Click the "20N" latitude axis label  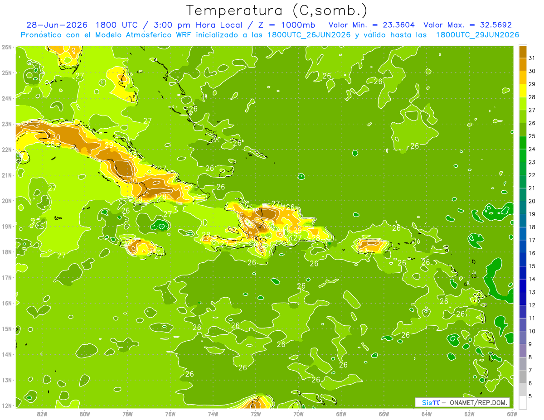pyautogui.click(x=7, y=201)
